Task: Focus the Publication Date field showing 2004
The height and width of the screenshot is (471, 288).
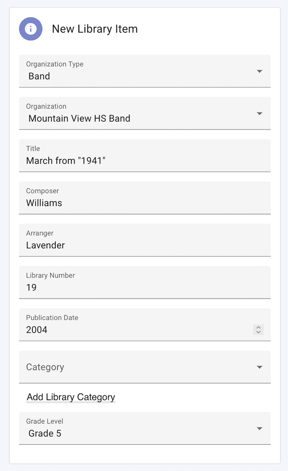Action: tap(133, 330)
